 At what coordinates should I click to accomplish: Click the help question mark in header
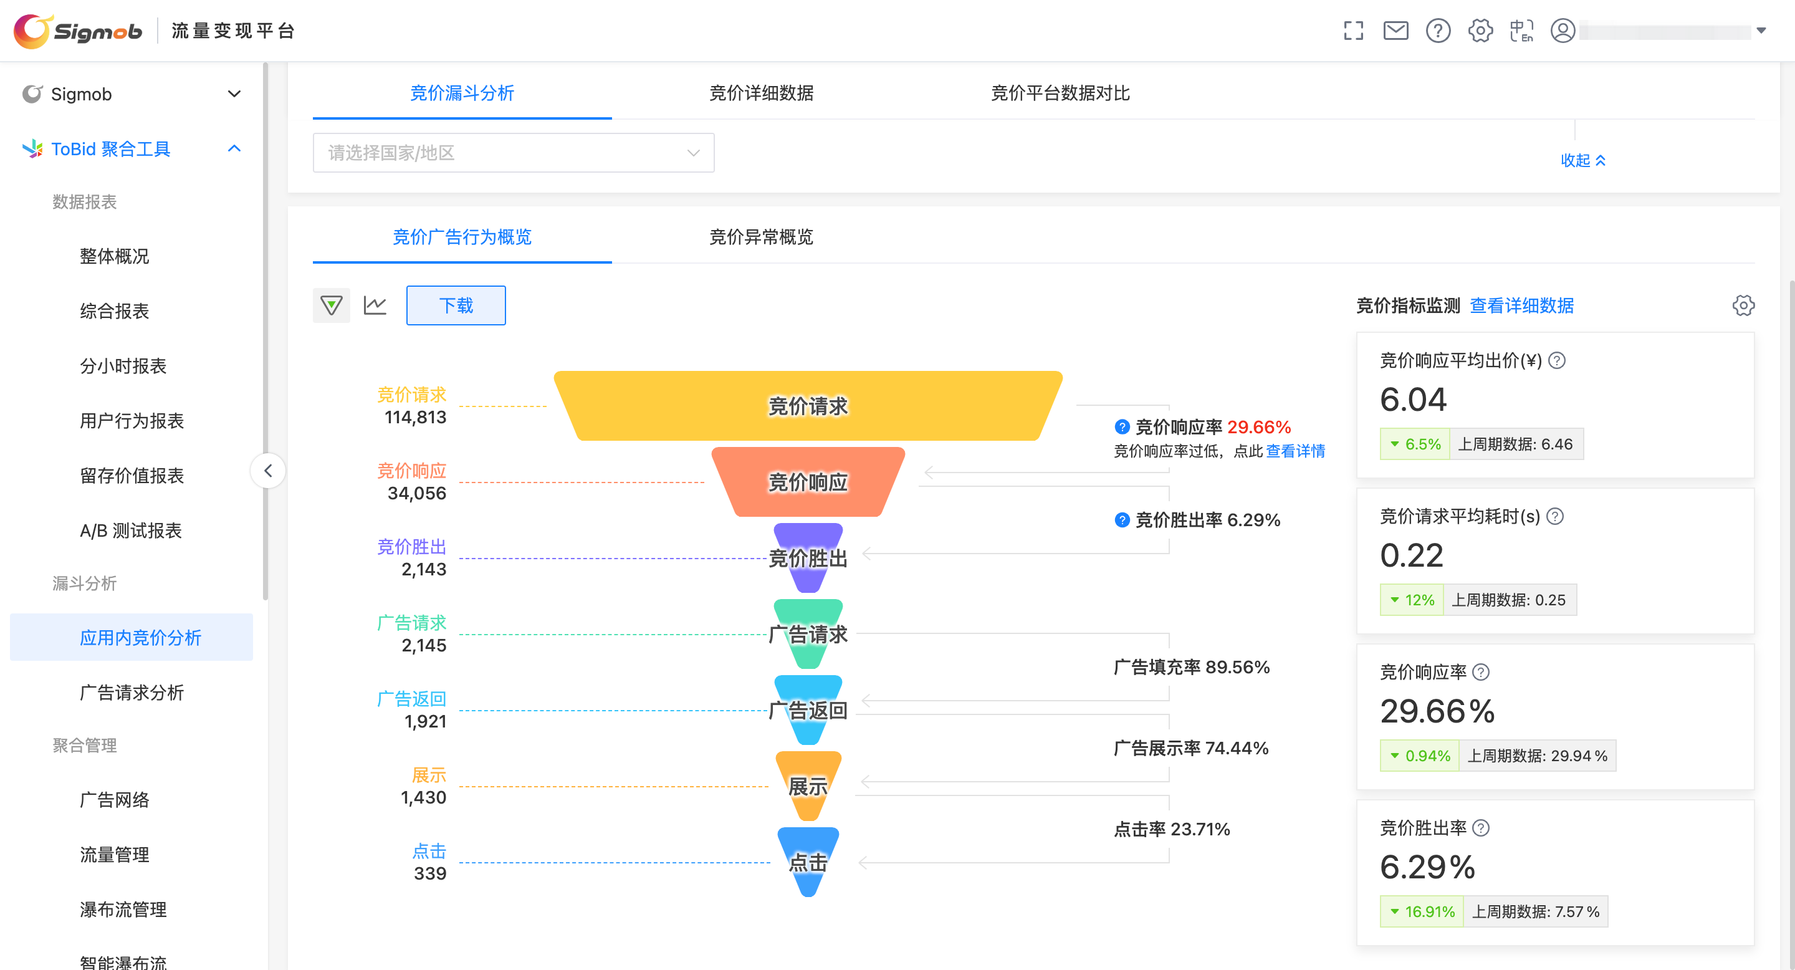tap(1437, 31)
